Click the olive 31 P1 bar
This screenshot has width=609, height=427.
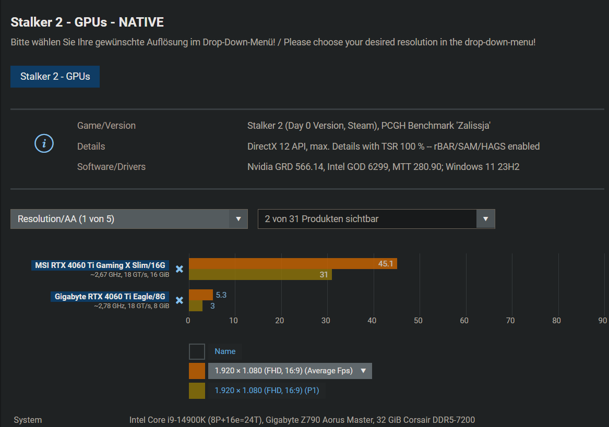pyautogui.click(x=260, y=275)
